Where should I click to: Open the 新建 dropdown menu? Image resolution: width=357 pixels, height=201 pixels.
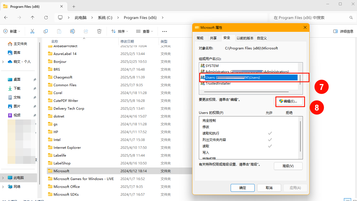(x=12, y=31)
